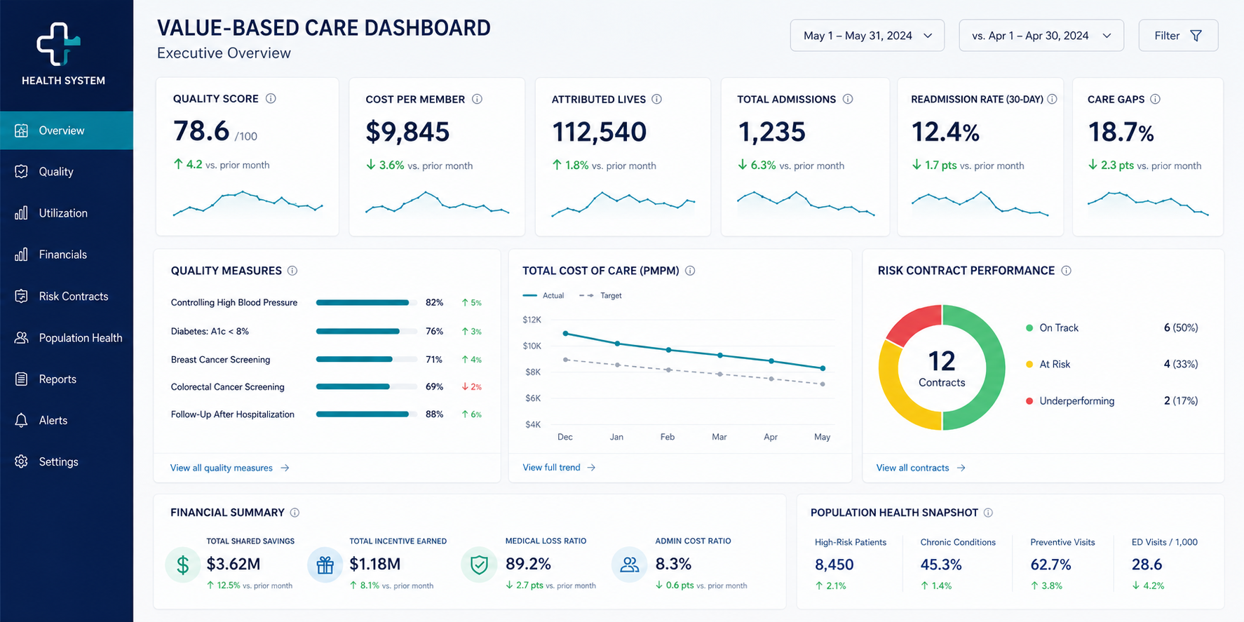Click the Overview sidebar icon
1244x622 pixels.
(x=21, y=130)
